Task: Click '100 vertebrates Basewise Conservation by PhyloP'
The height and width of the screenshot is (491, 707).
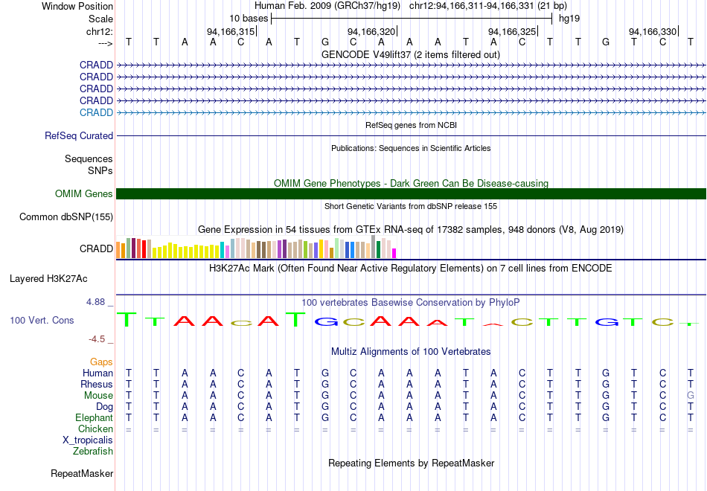Action: tap(411, 303)
